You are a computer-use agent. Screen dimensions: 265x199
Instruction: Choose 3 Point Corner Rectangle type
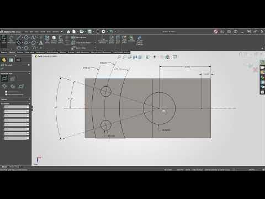point(4,86)
